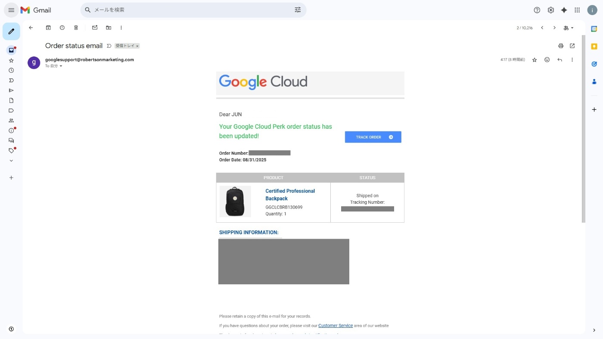Click the TRACK ORDER button
Viewport: 603px width, 339px height.
373,137
